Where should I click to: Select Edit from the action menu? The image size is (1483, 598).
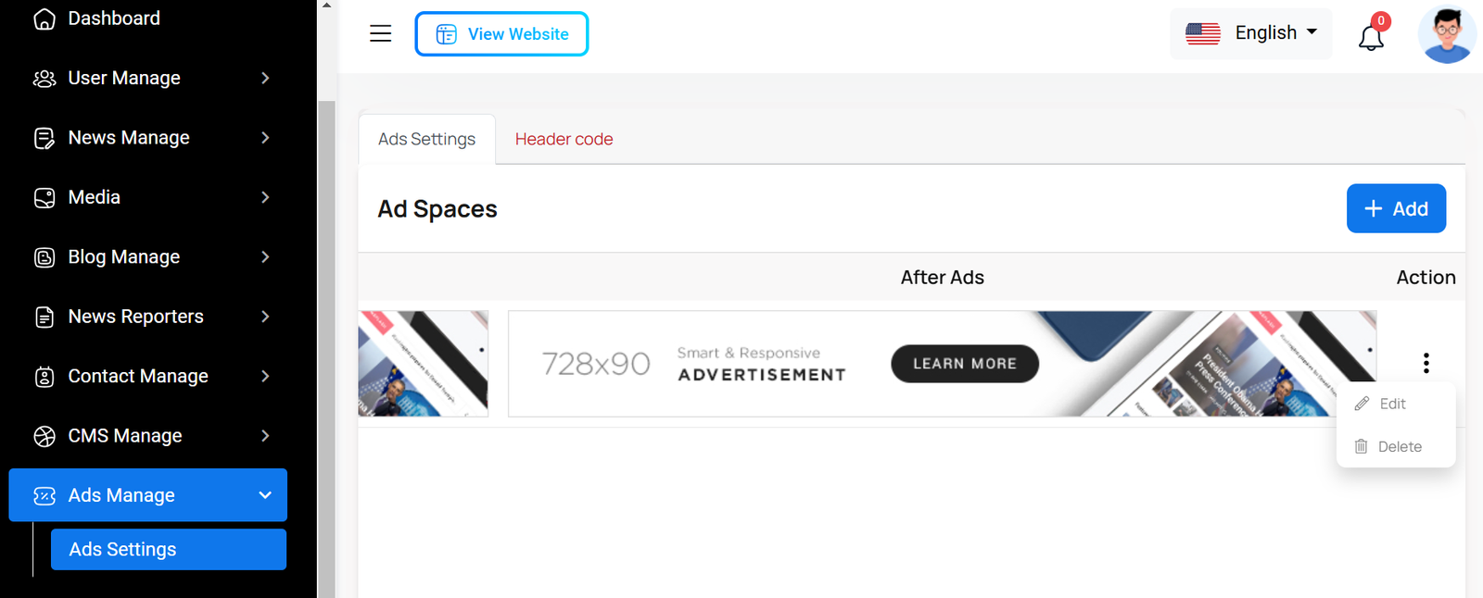tap(1392, 404)
